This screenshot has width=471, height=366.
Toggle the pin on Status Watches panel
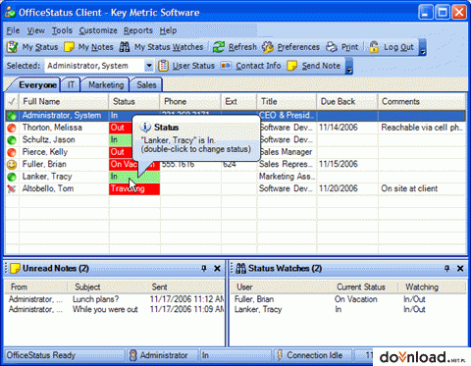[x=446, y=269]
